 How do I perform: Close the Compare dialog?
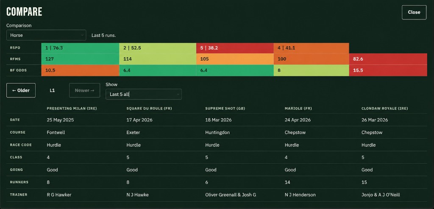(x=414, y=12)
